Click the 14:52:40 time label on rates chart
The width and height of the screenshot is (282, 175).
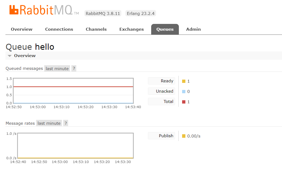(x=18, y=162)
